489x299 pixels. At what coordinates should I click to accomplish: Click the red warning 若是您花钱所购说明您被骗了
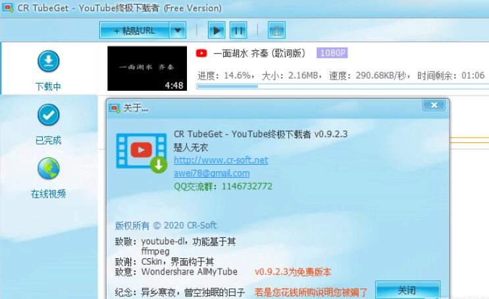[311, 292]
